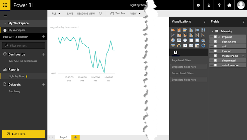Insert a Text Box

click(x=118, y=14)
